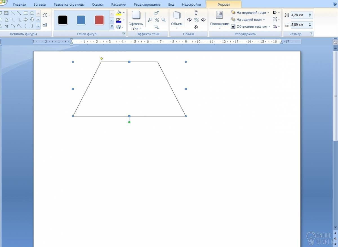338x247 pixels.
Task: Open the Рассылки tab
Action: 119,5
